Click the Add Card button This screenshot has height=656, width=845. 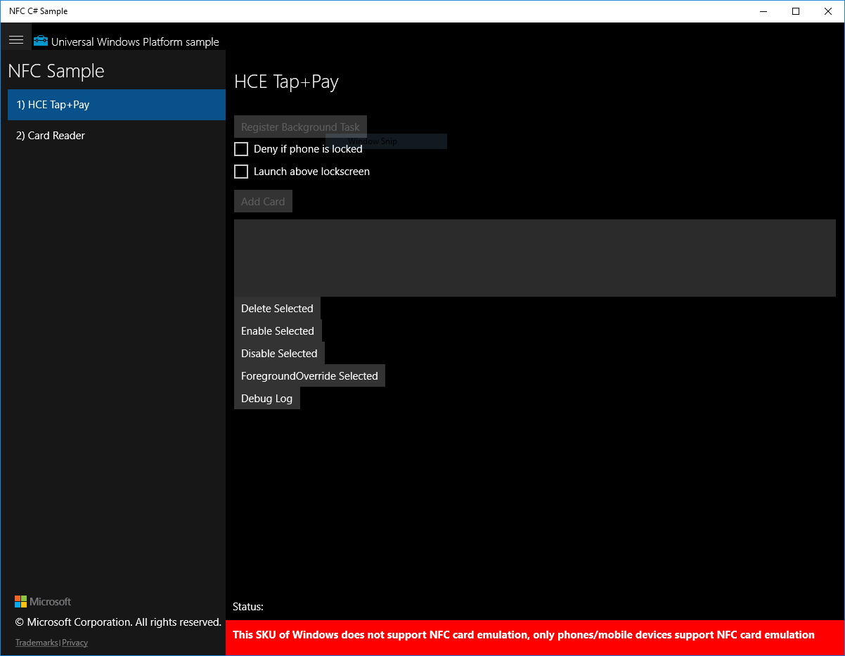262,201
